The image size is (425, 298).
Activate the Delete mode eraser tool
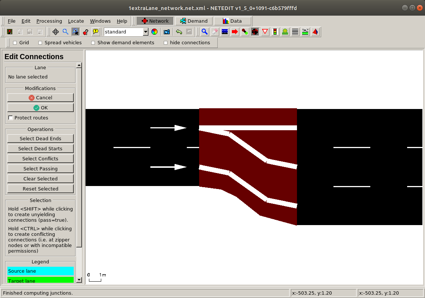coord(214,32)
